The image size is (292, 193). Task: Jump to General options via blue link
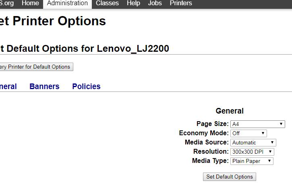8,87
